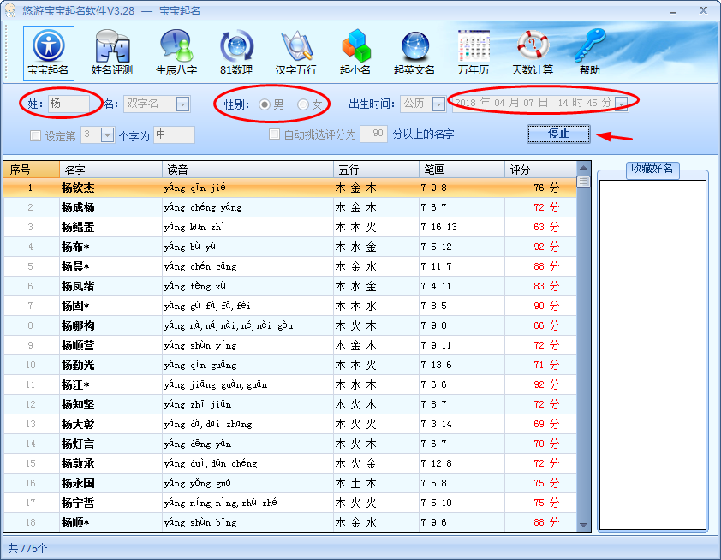This screenshot has width=721, height=560.
Task: Click the 姓 surname input field
Action: tap(68, 104)
